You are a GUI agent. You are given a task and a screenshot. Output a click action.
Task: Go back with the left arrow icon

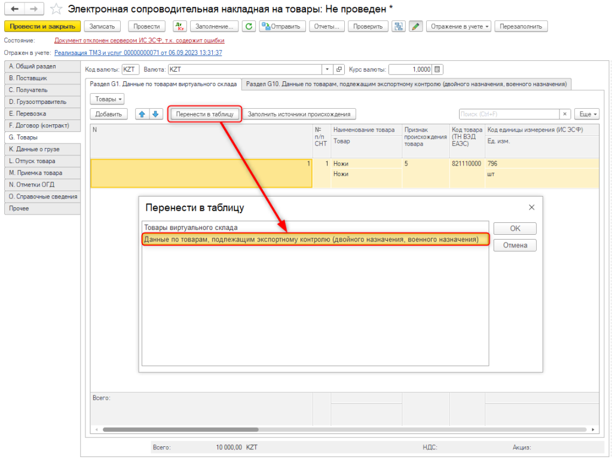(x=14, y=8)
